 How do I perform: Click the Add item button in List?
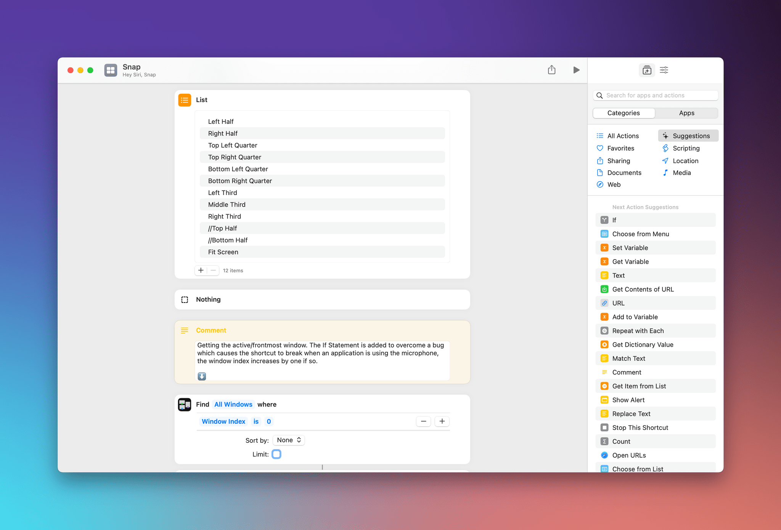click(202, 270)
